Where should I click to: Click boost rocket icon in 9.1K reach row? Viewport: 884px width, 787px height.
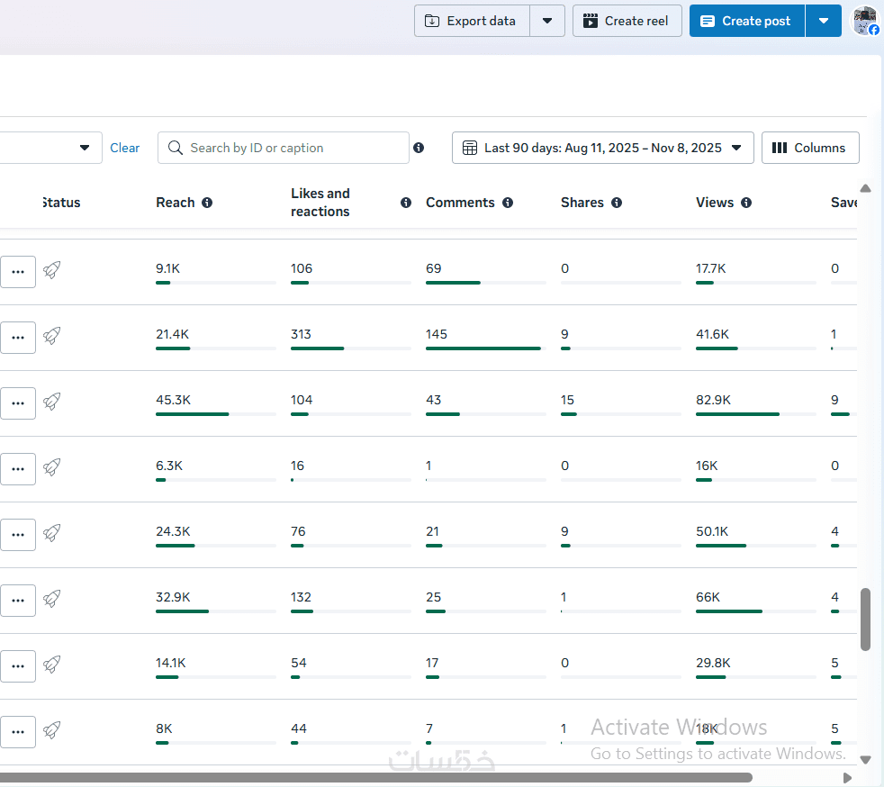[x=52, y=269]
